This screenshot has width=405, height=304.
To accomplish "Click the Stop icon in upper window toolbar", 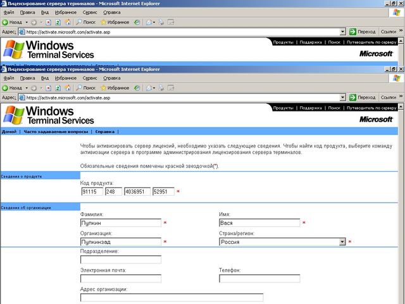I will pos(48,22).
